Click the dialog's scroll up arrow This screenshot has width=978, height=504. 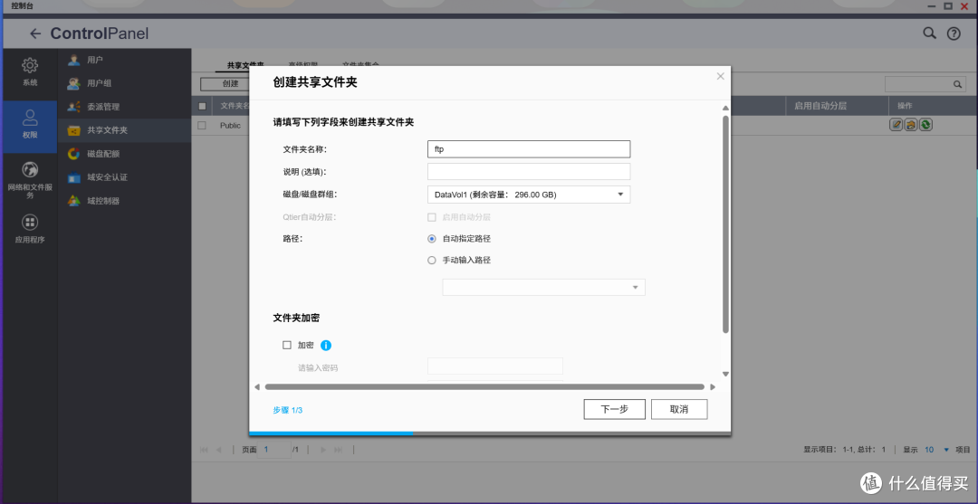tap(725, 109)
